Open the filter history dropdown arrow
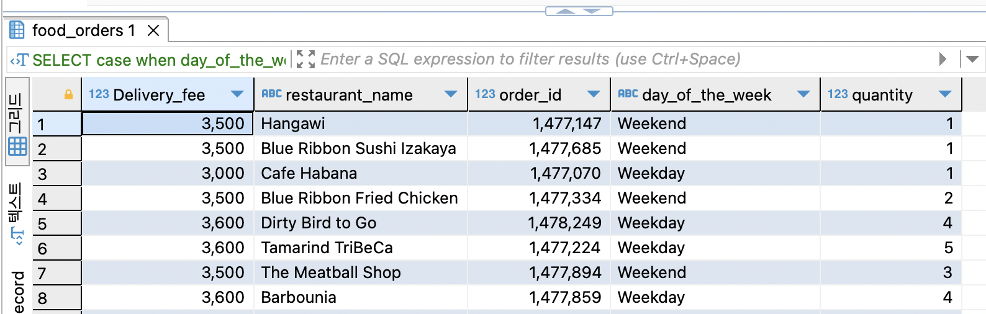The height and width of the screenshot is (314, 986). coord(972,59)
